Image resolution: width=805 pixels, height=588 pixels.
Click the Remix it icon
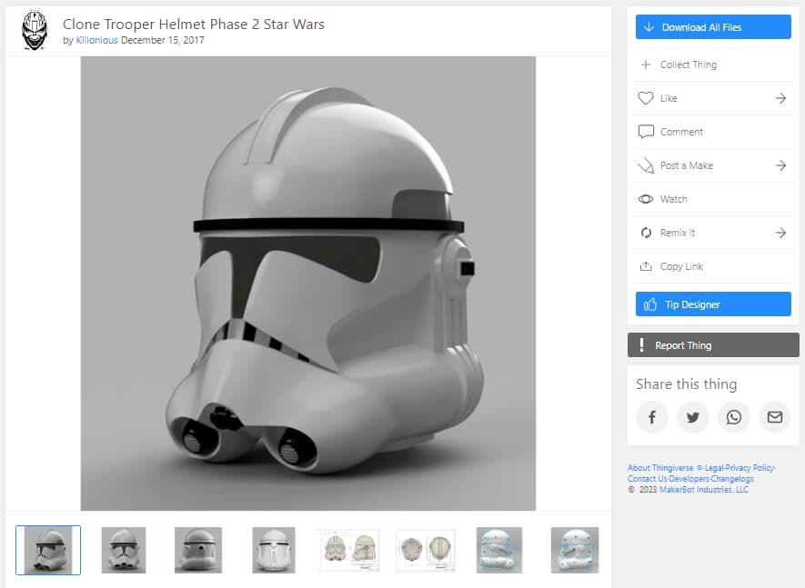[x=646, y=233]
